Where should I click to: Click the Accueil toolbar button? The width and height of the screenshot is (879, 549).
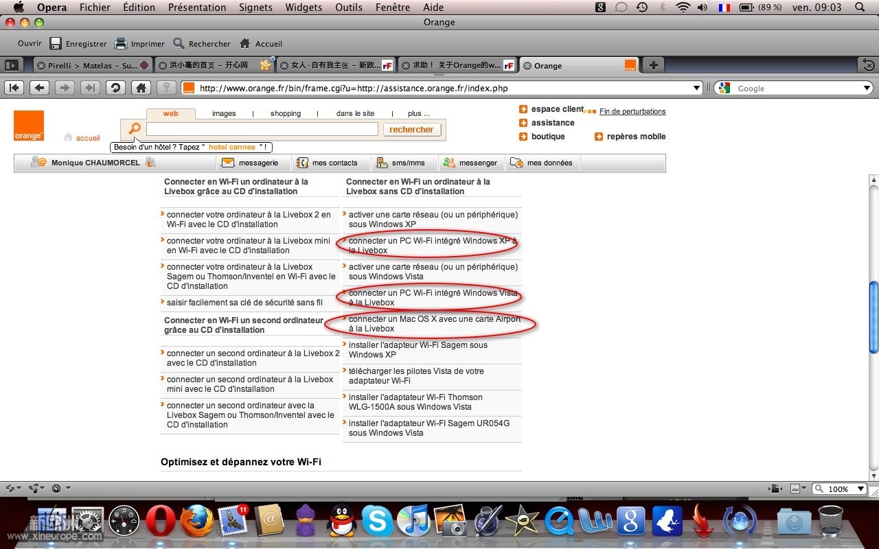point(260,43)
